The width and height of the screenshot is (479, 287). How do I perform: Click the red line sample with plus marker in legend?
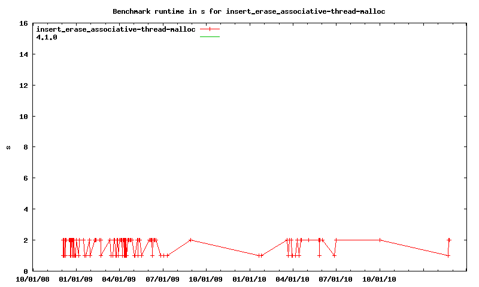210,29
